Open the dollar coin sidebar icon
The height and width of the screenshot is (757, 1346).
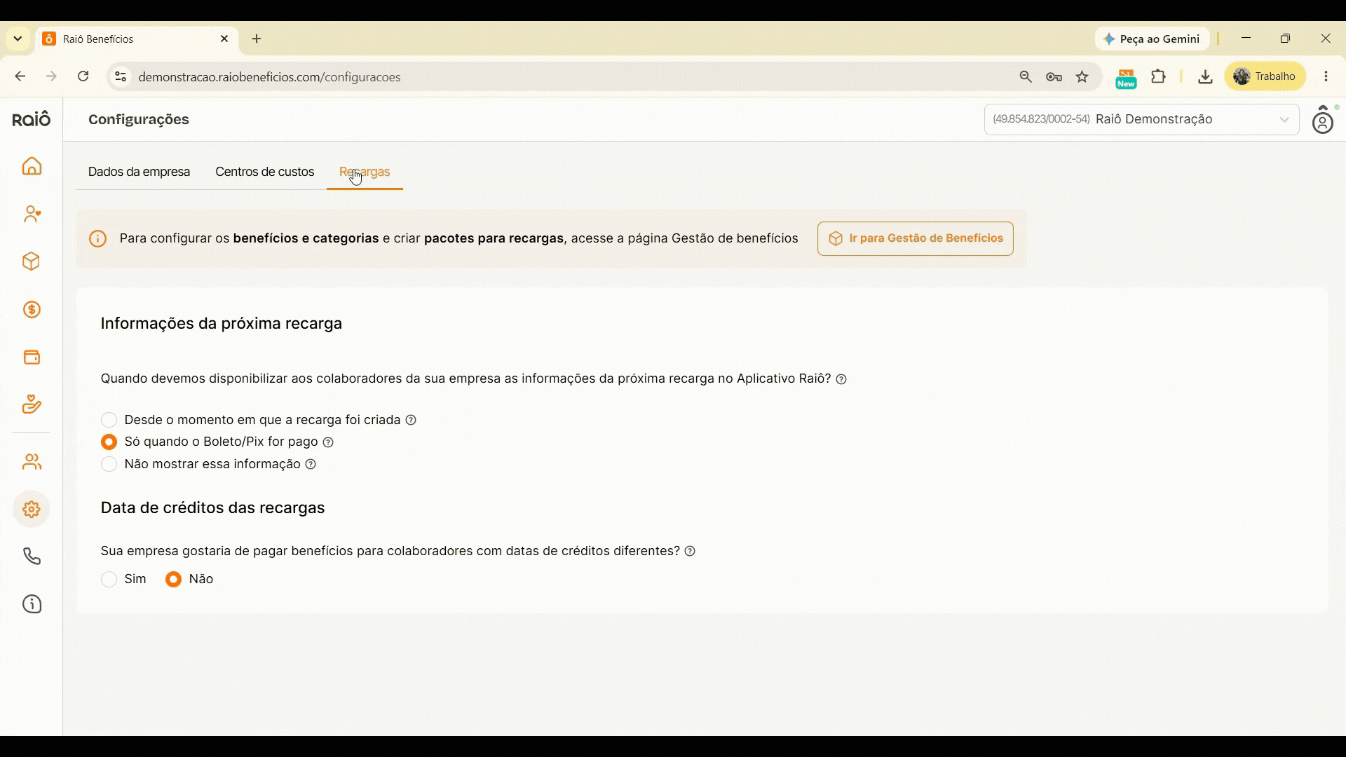coord(32,310)
